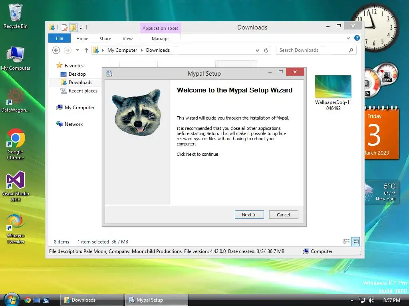Click Next in Mypal Setup wizard
This screenshot has width=409, height=306.
[249, 215]
